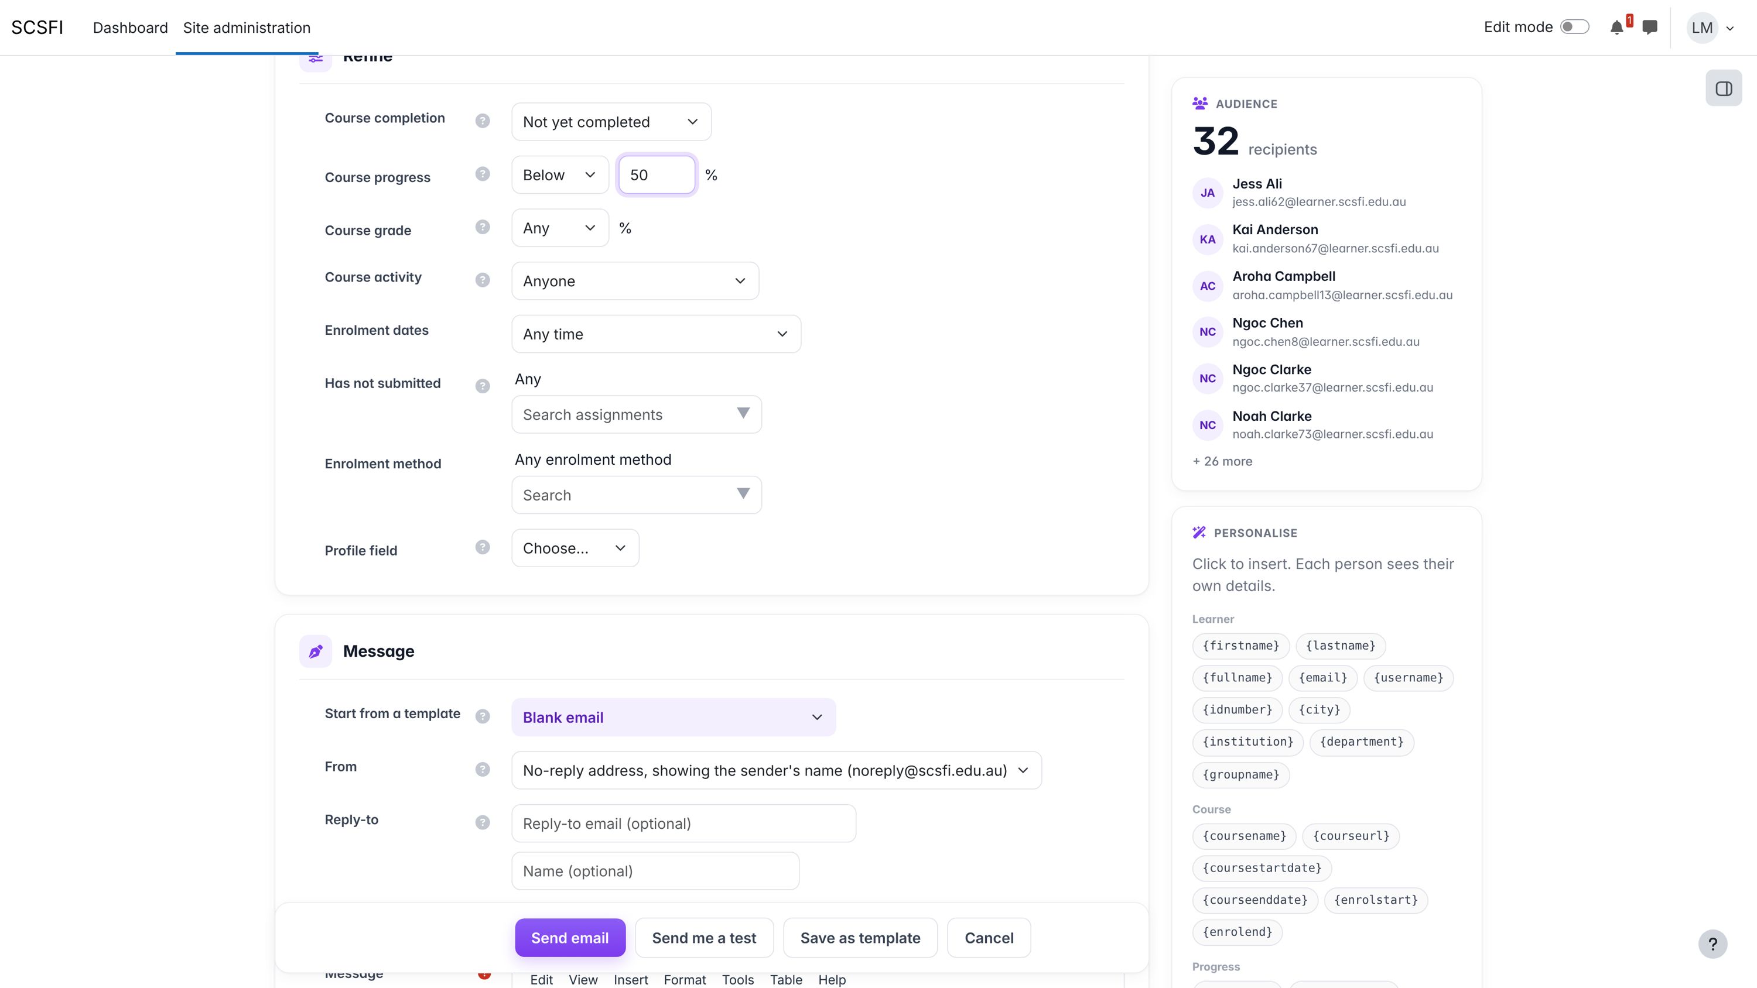Open the Blank email template dropdown
1757x988 pixels.
tap(673, 718)
